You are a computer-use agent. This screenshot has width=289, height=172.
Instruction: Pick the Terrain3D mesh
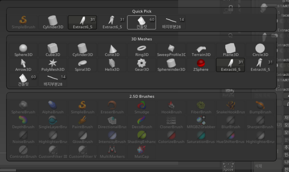point(201,50)
